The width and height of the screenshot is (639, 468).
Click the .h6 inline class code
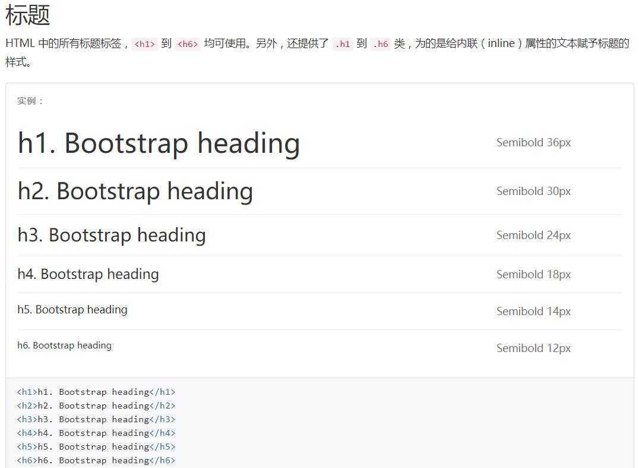(x=381, y=43)
